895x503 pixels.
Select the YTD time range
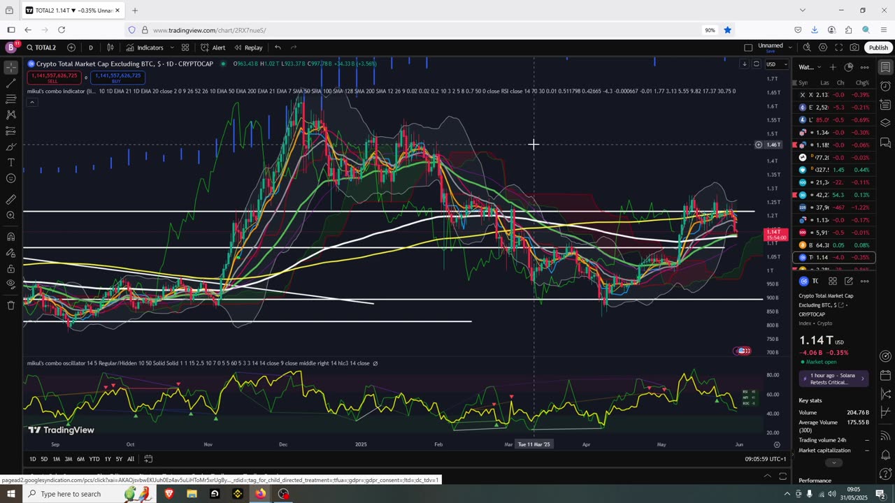94,459
